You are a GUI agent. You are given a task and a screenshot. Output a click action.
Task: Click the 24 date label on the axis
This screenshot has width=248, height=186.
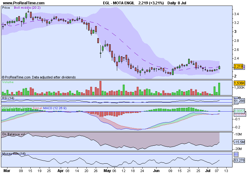(142, 171)
